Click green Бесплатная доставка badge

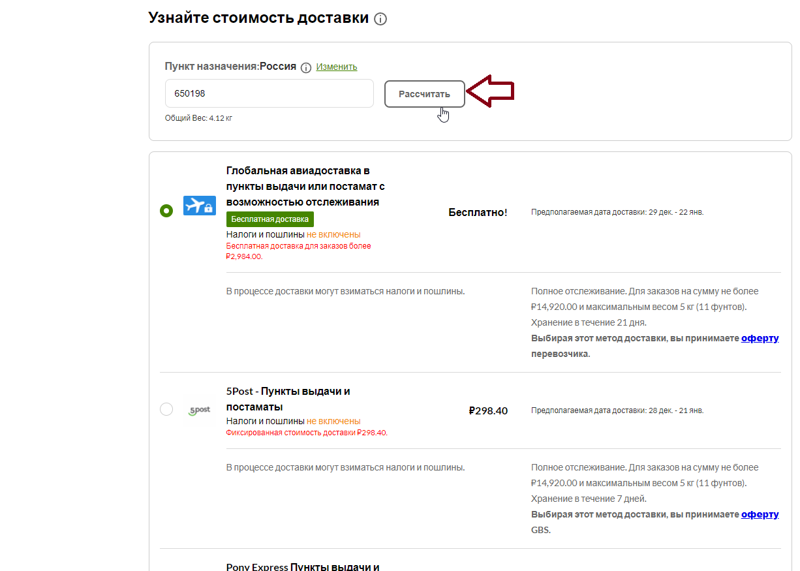(x=270, y=219)
